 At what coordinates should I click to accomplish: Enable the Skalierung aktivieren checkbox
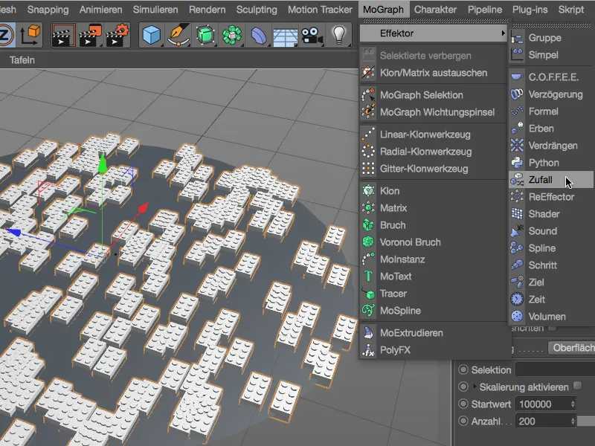pyautogui.click(x=578, y=386)
